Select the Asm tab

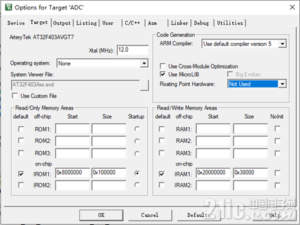click(152, 23)
